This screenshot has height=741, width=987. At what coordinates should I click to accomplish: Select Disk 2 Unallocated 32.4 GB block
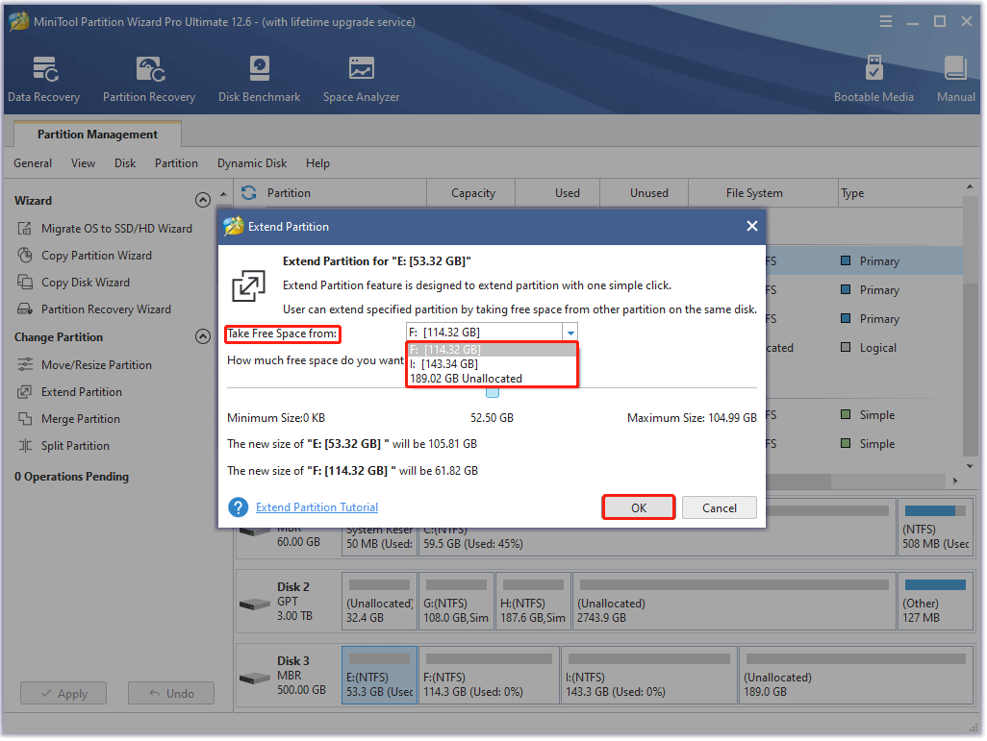tap(380, 602)
